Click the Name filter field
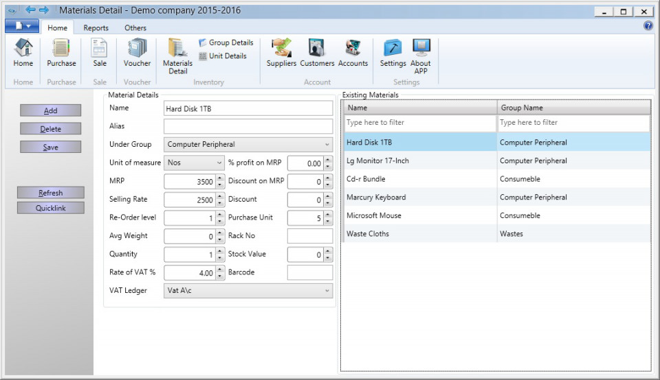This screenshot has height=380, width=660. [x=420, y=123]
